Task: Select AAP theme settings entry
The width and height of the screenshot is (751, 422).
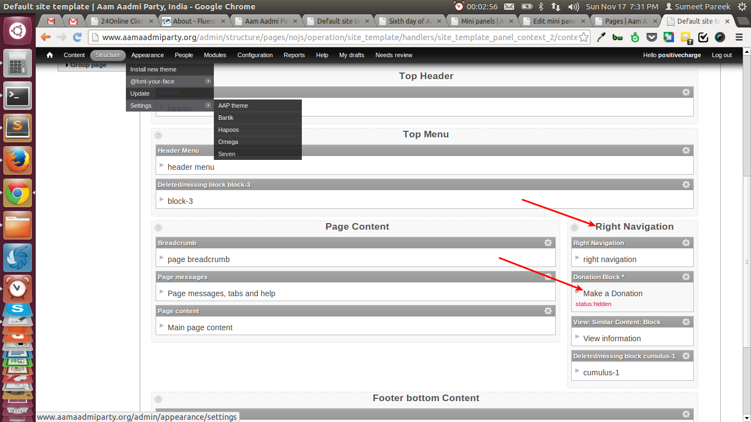Action: coord(258,105)
